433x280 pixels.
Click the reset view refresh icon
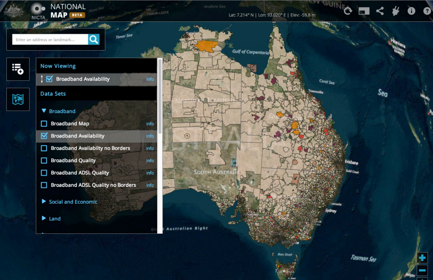tap(348, 11)
